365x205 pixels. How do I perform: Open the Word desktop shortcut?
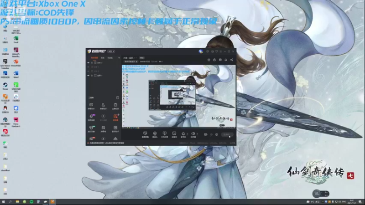(x=16, y=74)
